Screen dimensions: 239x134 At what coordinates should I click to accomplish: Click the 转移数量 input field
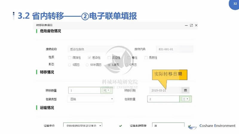click(x=84, y=91)
